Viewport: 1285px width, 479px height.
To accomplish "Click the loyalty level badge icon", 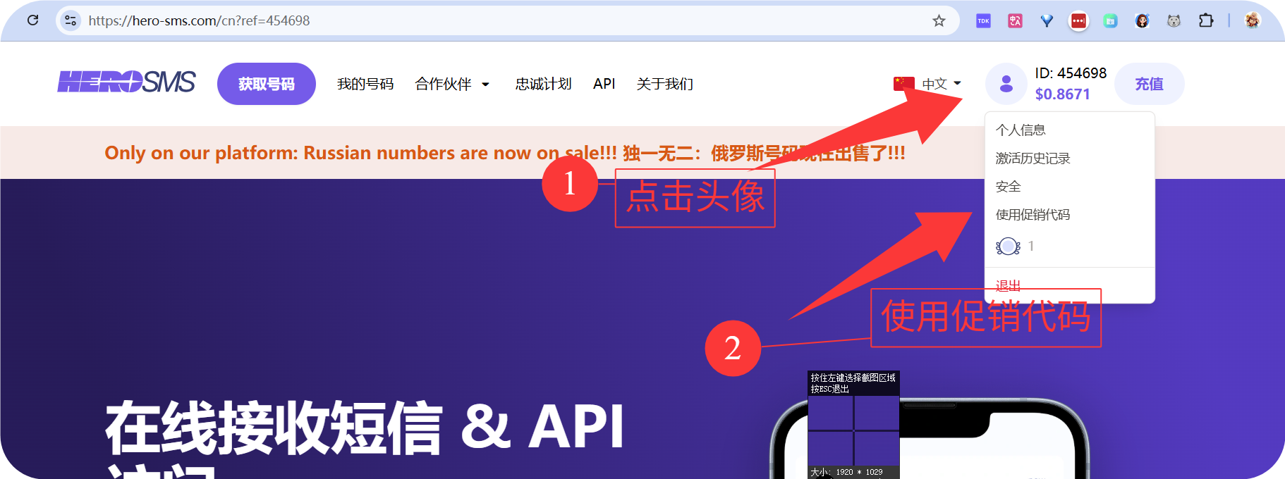I will (1008, 247).
